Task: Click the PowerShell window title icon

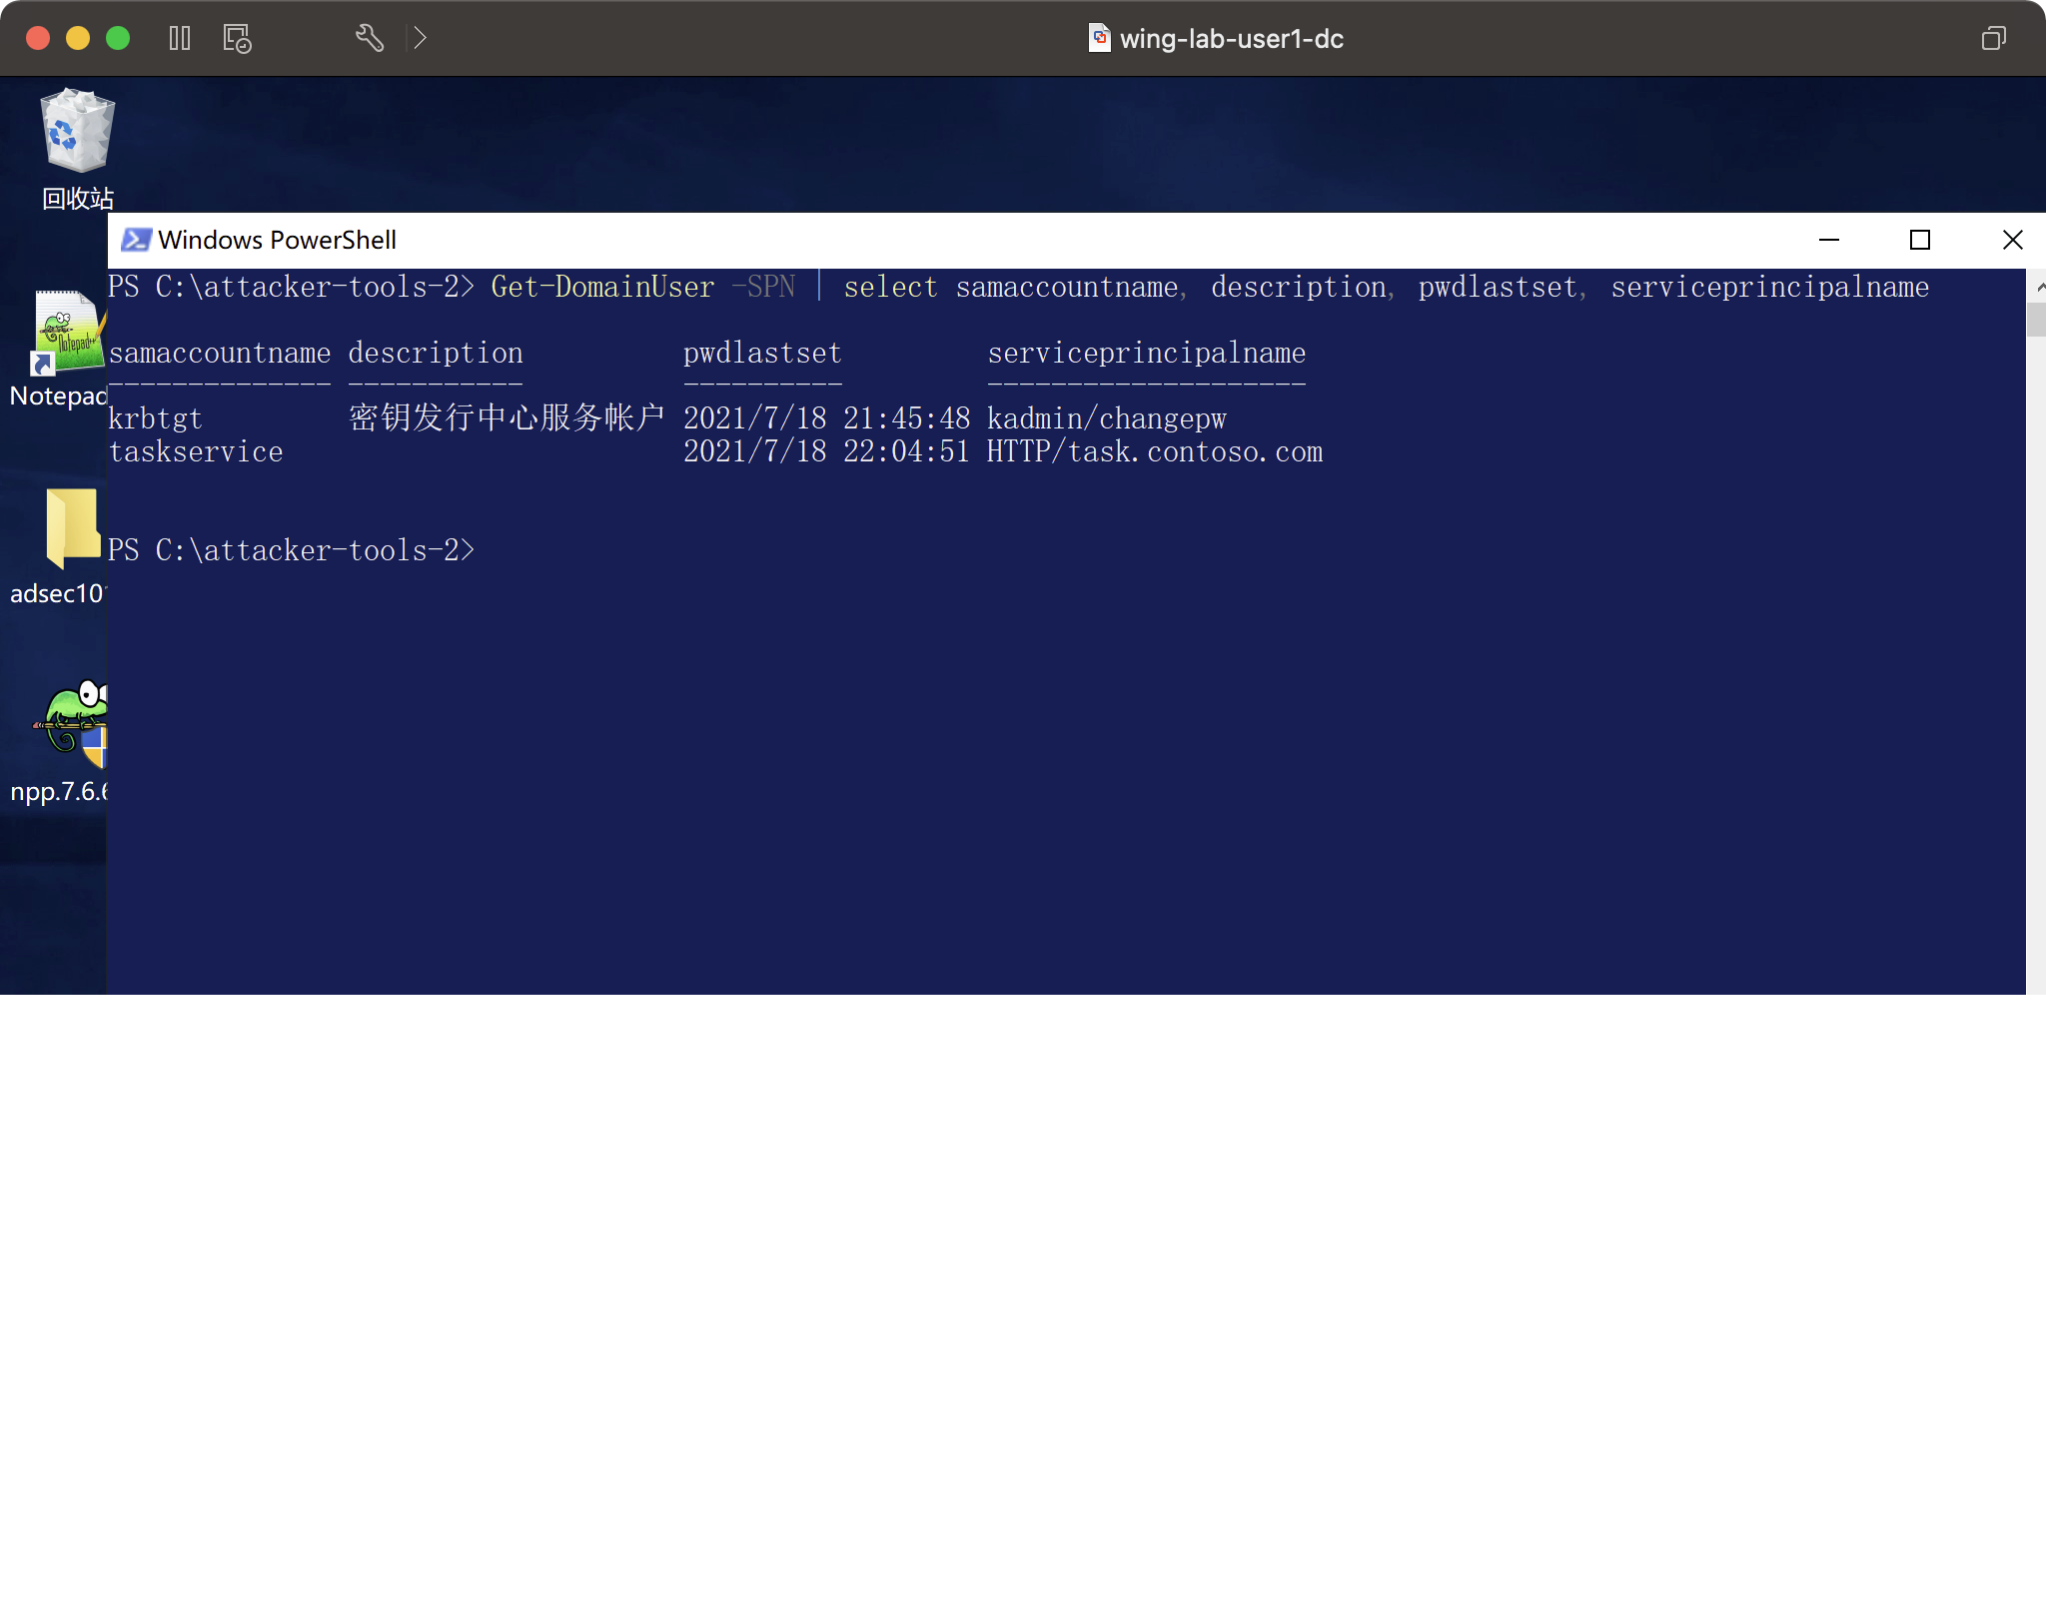Action: (136, 240)
